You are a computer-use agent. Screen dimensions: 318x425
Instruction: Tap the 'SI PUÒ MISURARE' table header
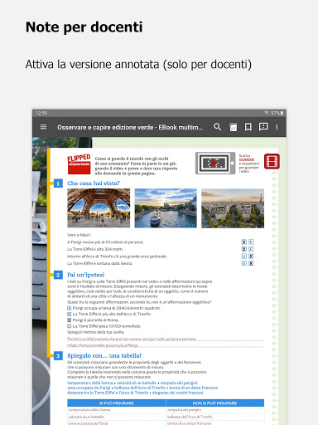pyautogui.click(x=117, y=403)
